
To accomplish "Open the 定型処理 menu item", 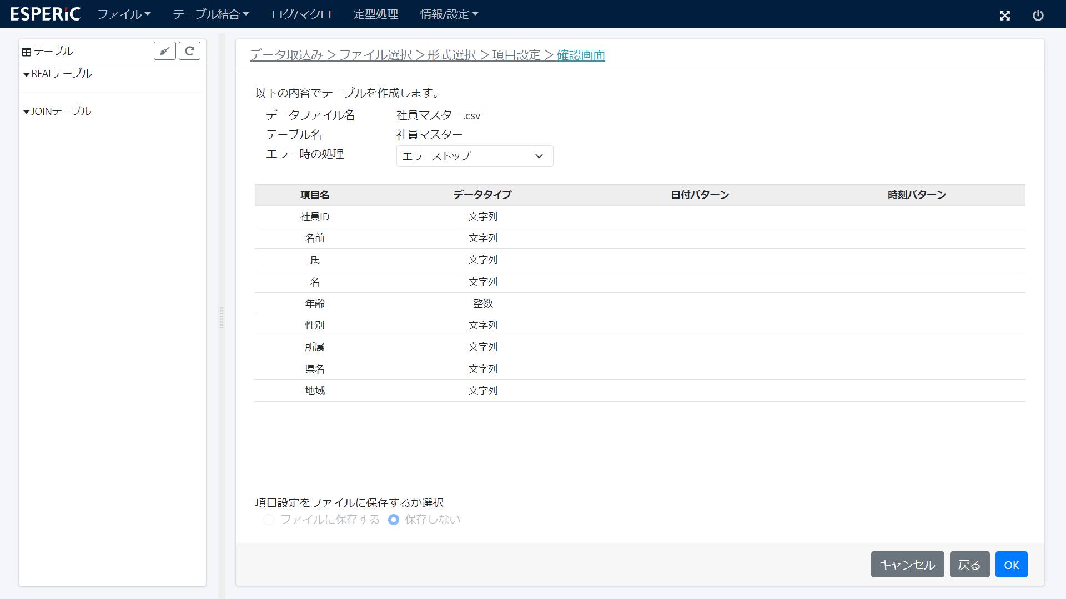I will [x=375, y=14].
